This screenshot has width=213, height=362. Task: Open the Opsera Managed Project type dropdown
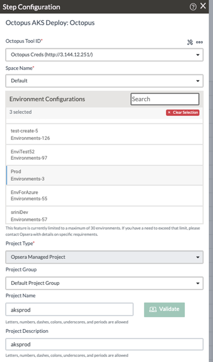104,257
